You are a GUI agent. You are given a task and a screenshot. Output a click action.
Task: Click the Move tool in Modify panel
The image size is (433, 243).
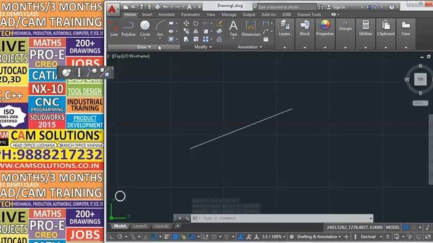pyautogui.click(x=187, y=24)
